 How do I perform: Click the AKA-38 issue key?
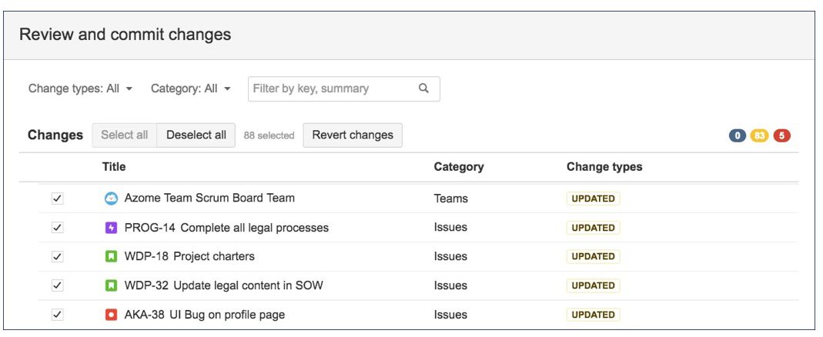click(x=145, y=315)
